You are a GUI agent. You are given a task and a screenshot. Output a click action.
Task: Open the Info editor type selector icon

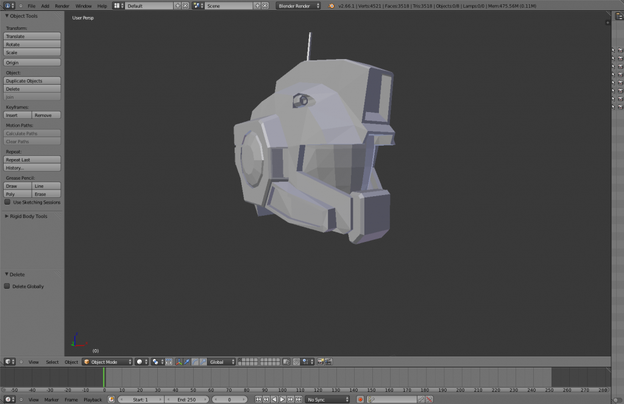click(x=10, y=5)
